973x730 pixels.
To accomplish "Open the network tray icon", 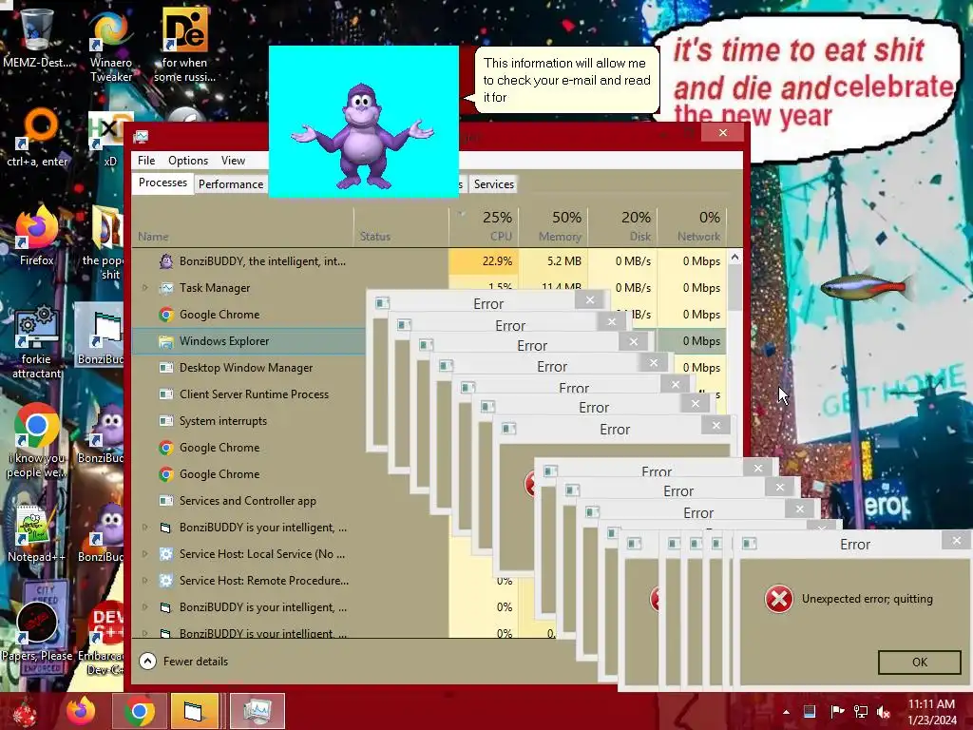I will [861, 712].
